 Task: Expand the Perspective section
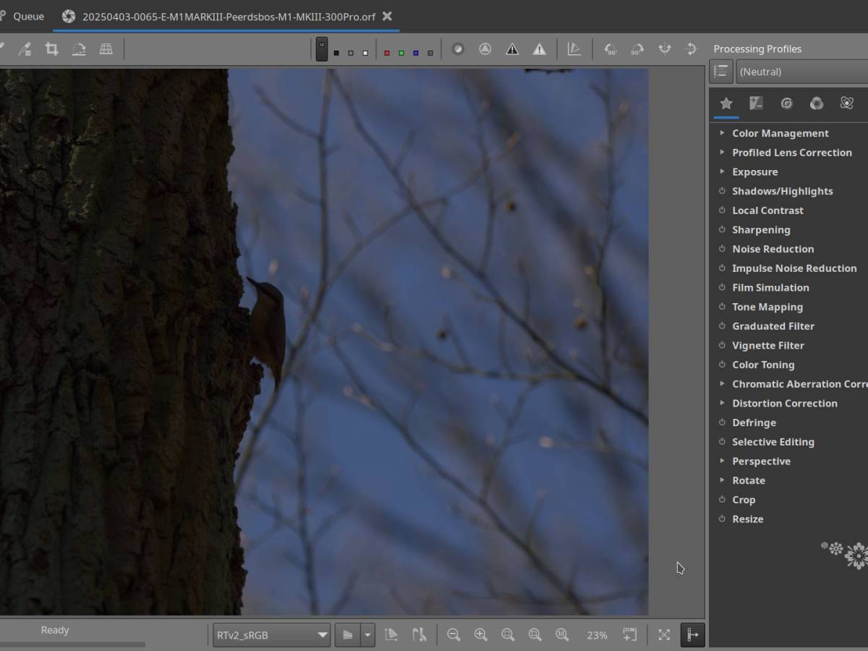[722, 461]
